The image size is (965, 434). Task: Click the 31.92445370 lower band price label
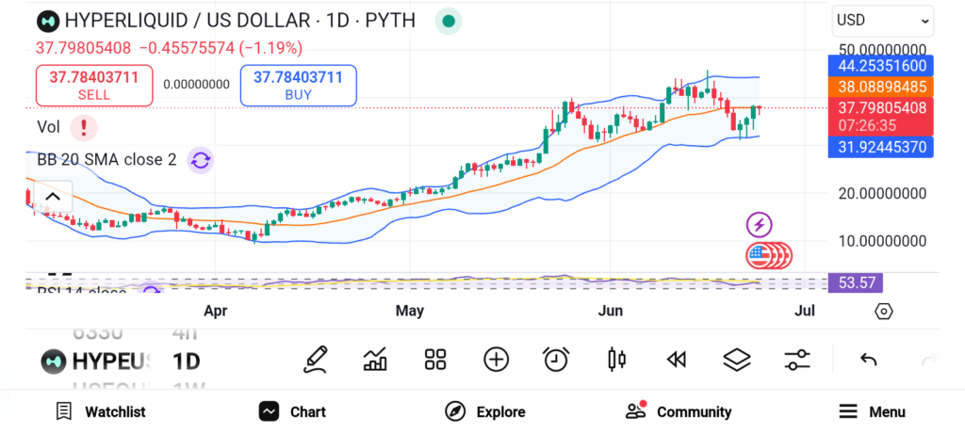pyautogui.click(x=881, y=147)
